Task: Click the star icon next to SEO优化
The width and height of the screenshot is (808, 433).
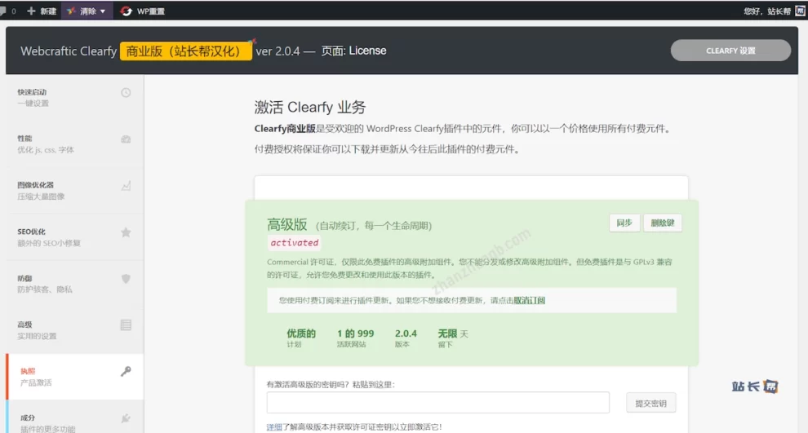Action: point(126,232)
